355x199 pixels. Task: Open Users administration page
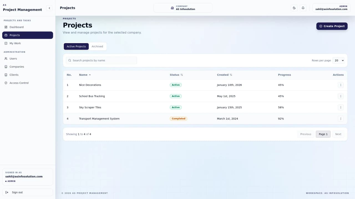click(27, 59)
